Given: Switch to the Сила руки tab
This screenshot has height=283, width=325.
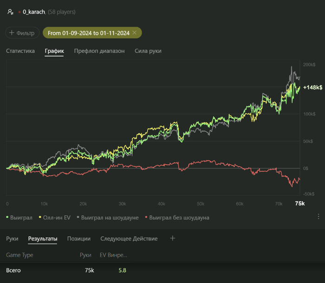Looking at the screenshot, I should pos(148,51).
